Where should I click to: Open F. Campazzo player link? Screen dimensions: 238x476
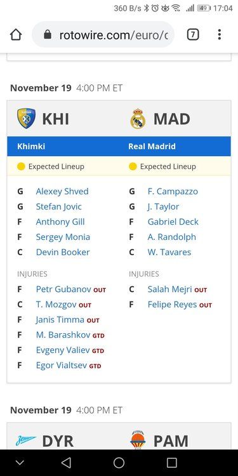[173, 192]
